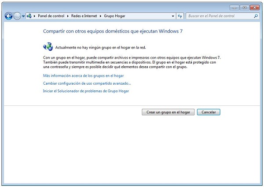Open the recent pages dropdown arrow

click(x=23, y=16)
